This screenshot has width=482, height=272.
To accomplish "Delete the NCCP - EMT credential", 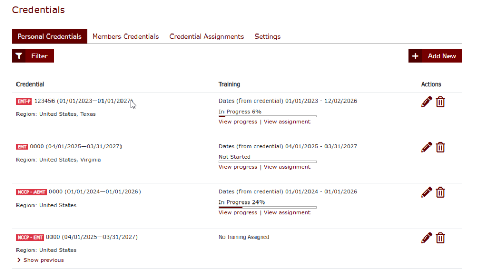I will [x=440, y=238].
